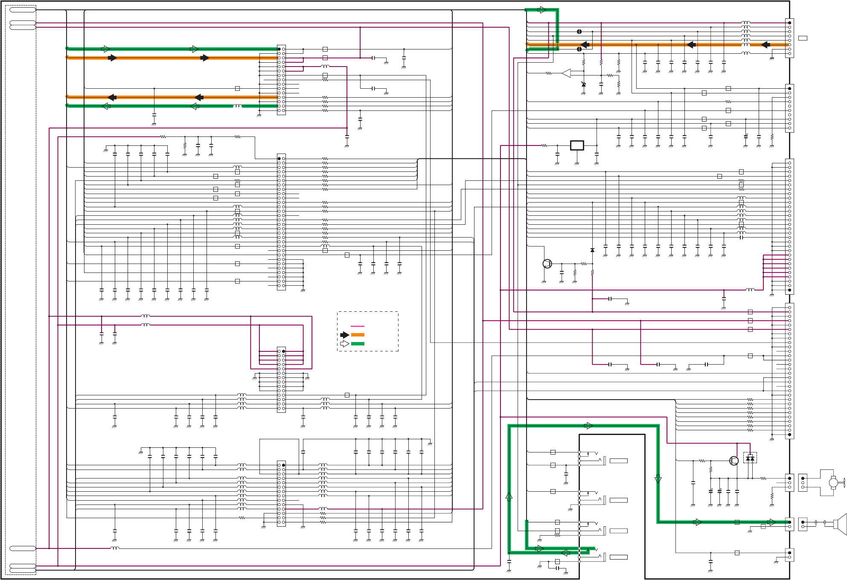Image resolution: width=847 pixels, height=580 pixels.
Task: Click the magenta line sample in legend
Action: pos(358,326)
